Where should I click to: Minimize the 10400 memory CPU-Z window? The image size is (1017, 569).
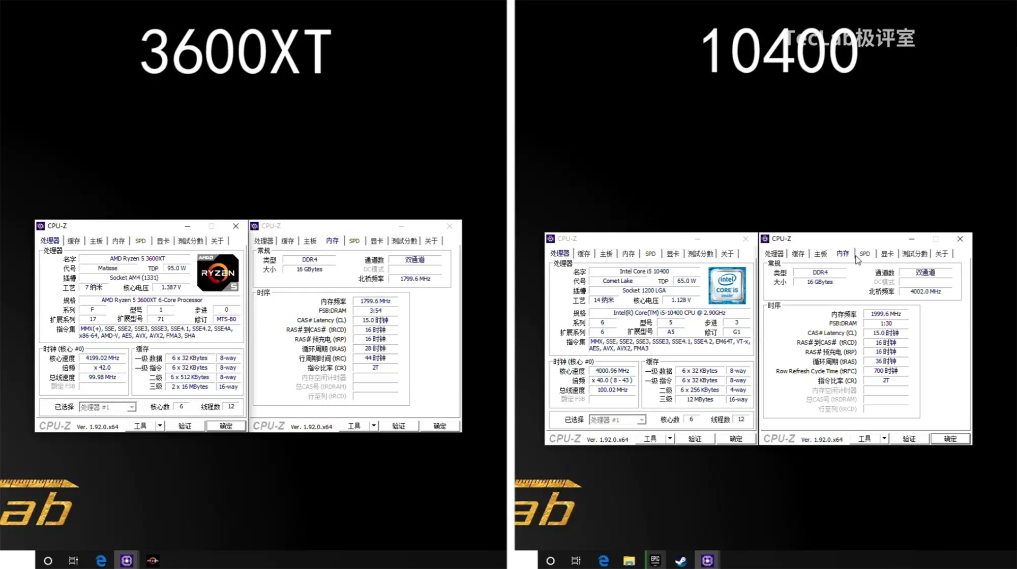pyautogui.click(x=912, y=238)
